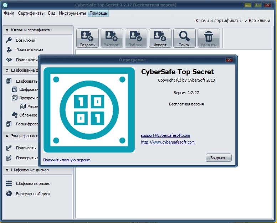This screenshot has height=223, width=277.
Task: Select Подписать label in sidebar
Action: (x=26, y=148)
